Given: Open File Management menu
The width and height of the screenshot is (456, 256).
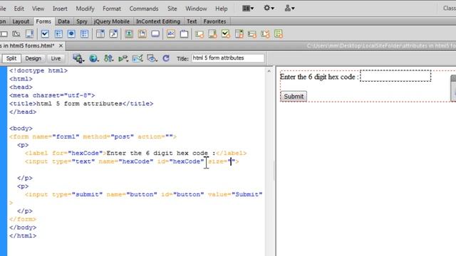Looking at the screenshot, I should pos(109,58).
